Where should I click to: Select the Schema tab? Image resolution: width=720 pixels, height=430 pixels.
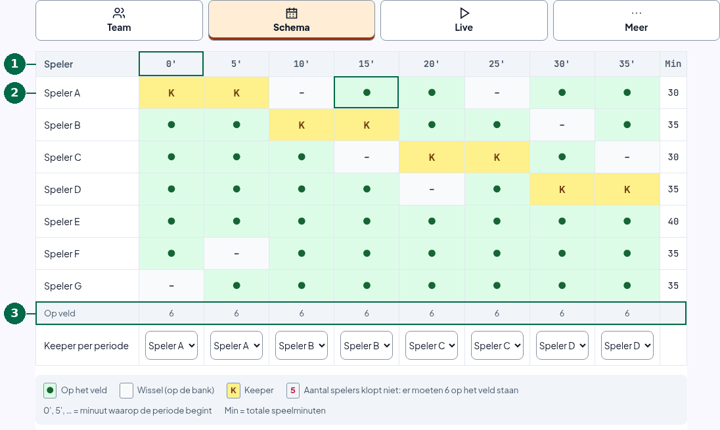(x=292, y=20)
